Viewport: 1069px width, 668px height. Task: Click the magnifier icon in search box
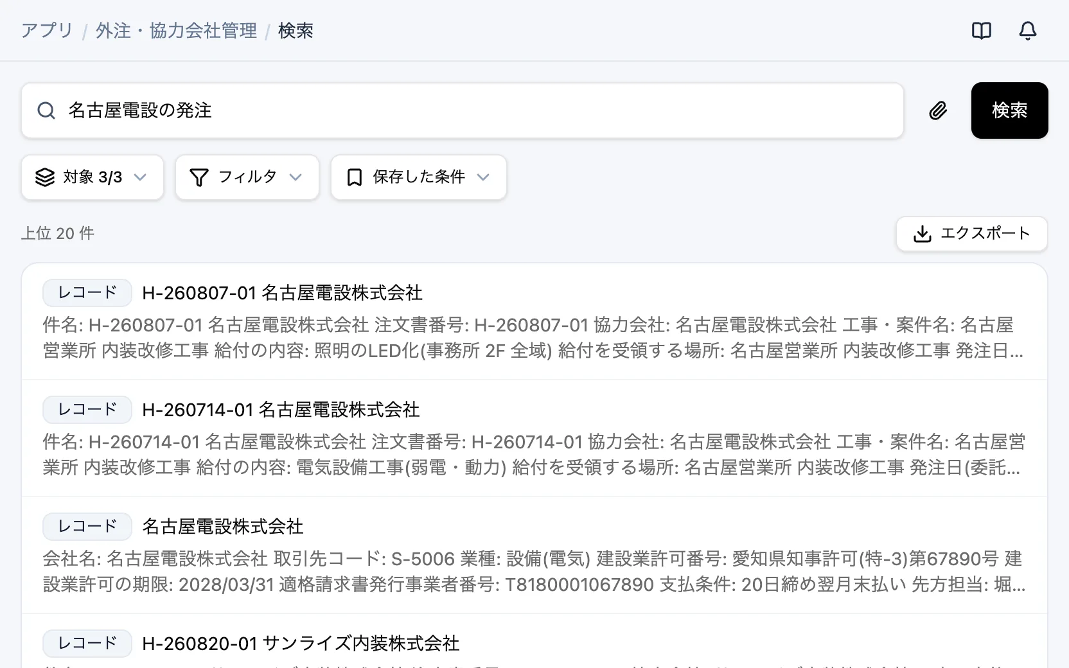point(46,110)
